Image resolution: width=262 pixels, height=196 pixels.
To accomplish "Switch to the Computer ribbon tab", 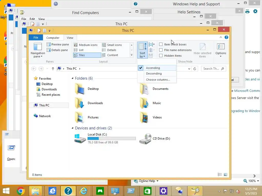I will click(53, 38).
